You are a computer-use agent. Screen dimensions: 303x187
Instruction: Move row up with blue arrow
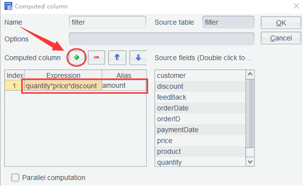pyautogui.click(x=117, y=57)
